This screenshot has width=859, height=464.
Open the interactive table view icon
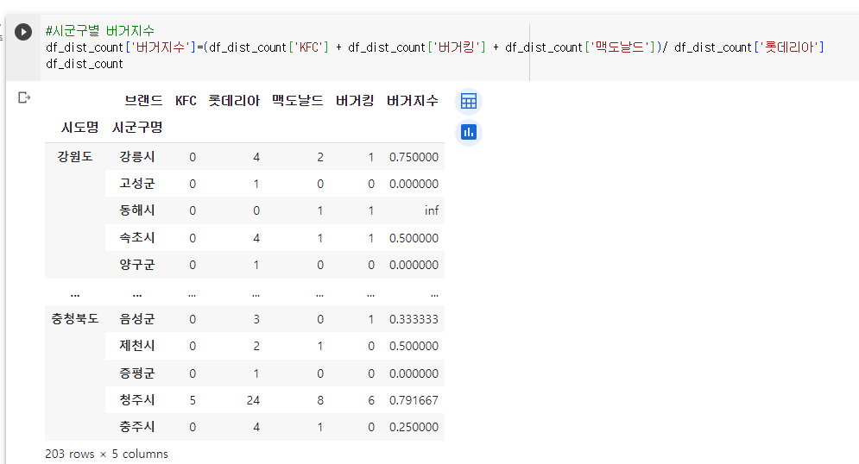(469, 101)
